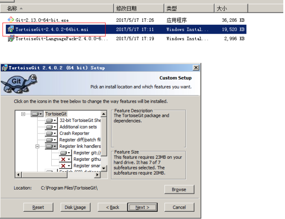
Task: Sort files by 类型 column header
Action: click(189, 9)
